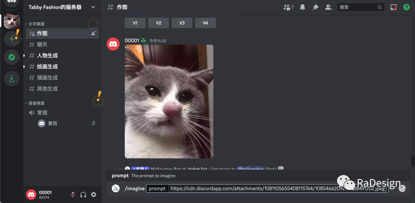Open notification settings bell icon

[302, 7]
